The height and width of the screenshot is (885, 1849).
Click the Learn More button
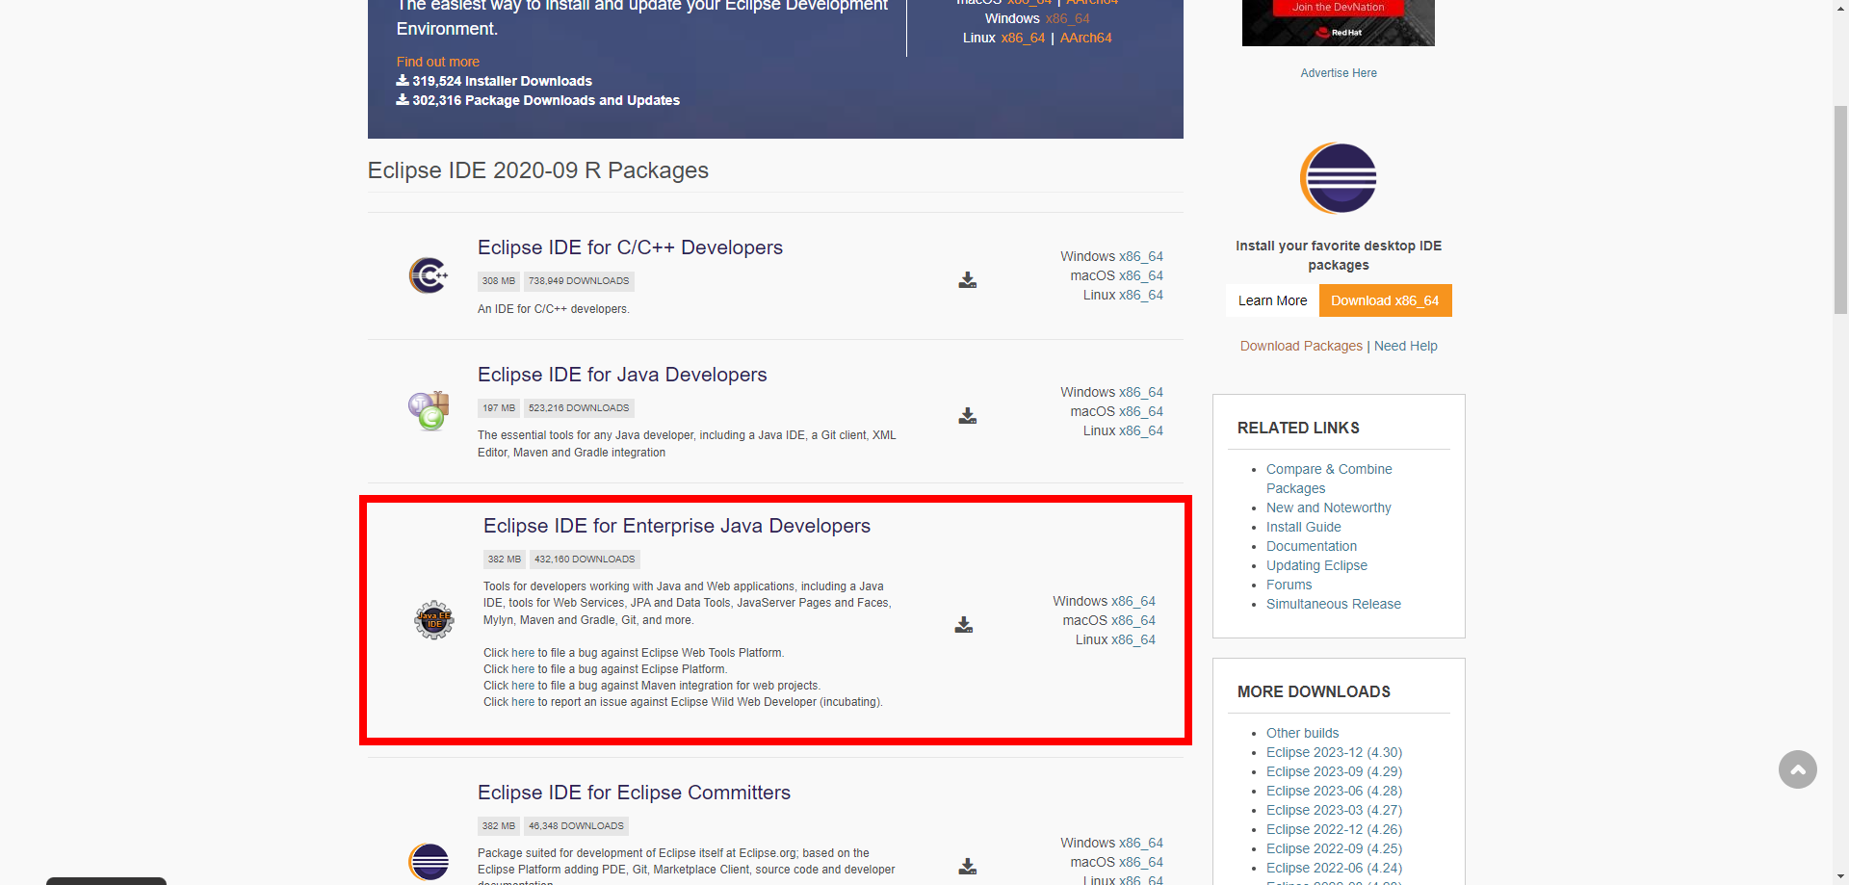pos(1271,300)
